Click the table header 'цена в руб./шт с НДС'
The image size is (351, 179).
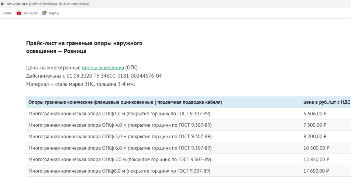[x=326, y=102]
